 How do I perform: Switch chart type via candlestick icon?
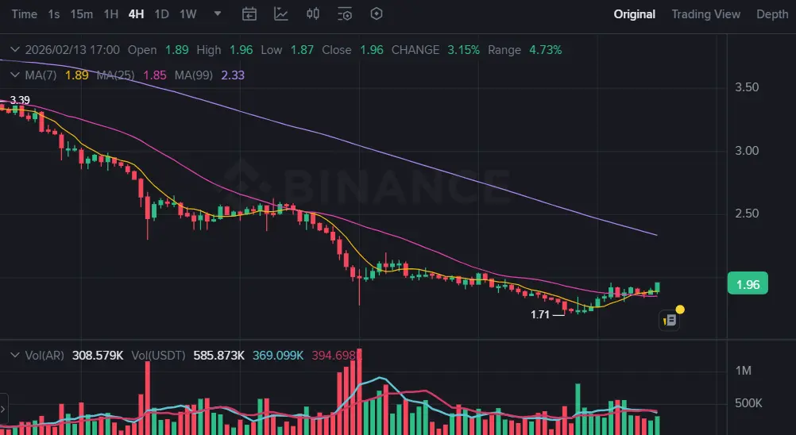coord(313,13)
